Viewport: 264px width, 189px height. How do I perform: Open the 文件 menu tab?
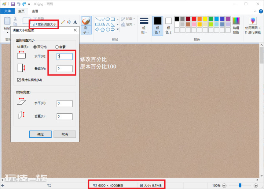tap(7, 11)
